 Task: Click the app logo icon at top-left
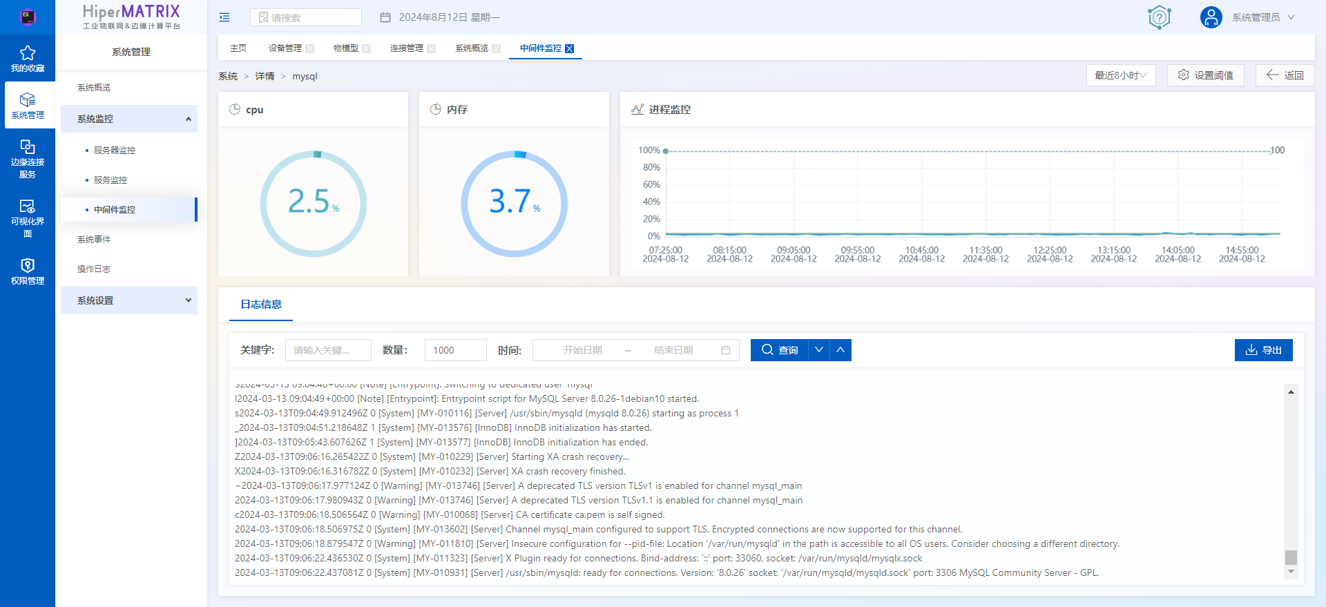coord(28,17)
